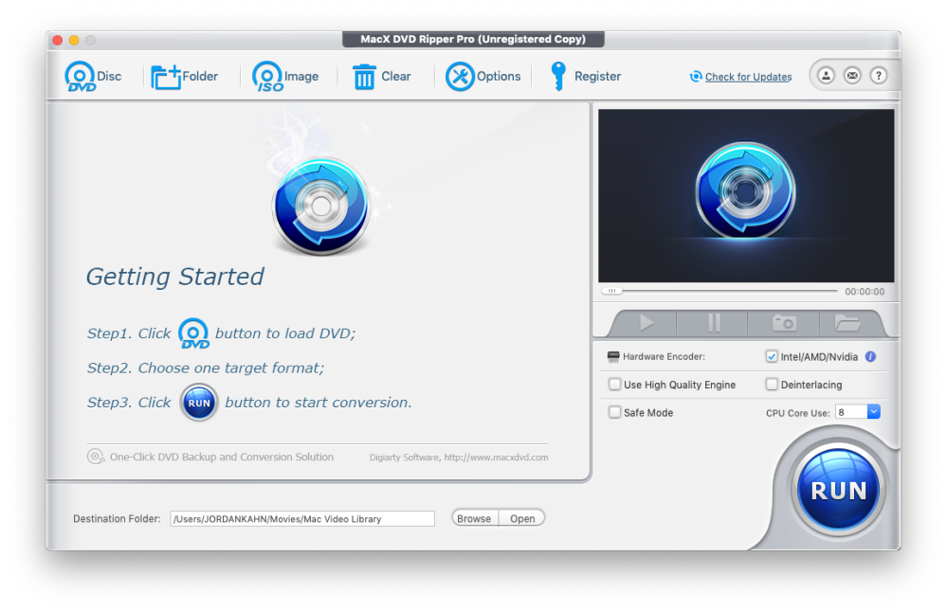Click the DVD Disc icon in toolbar

[81, 77]
